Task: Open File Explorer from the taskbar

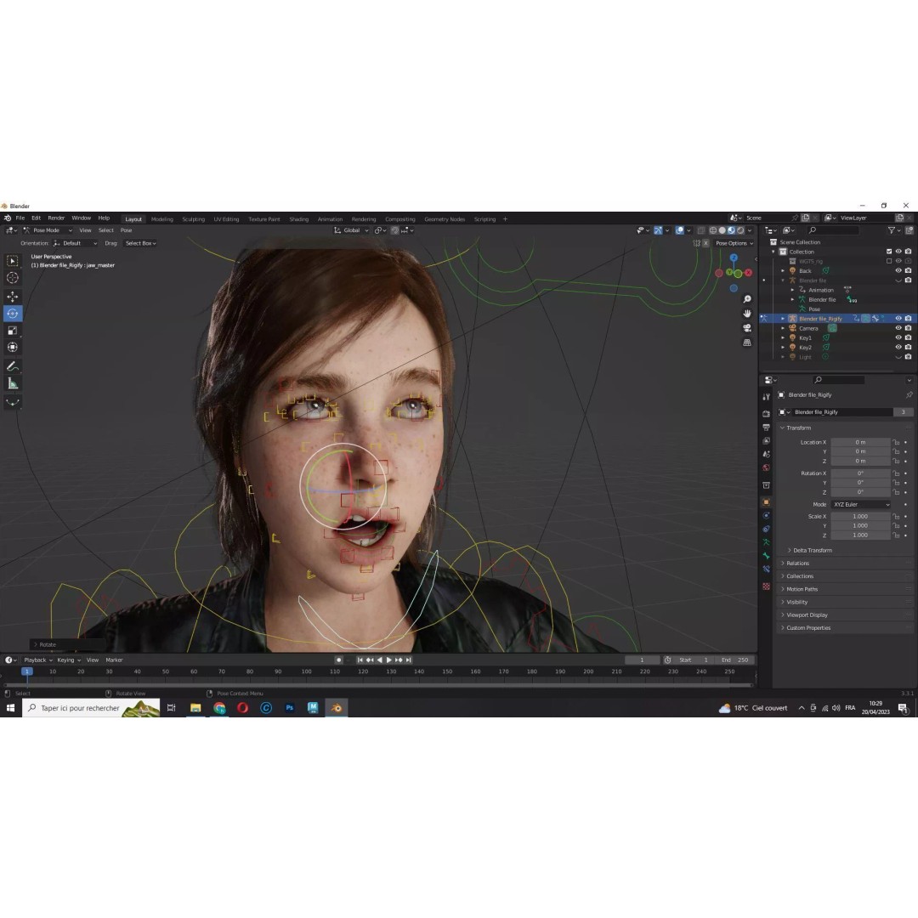Action: pyautogui.click(x=195, y=708)
